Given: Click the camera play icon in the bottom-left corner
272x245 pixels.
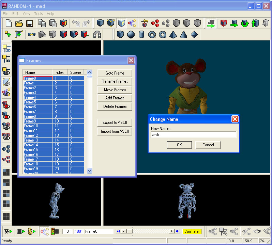Looking at the screenshot, I should click(8, 231).
